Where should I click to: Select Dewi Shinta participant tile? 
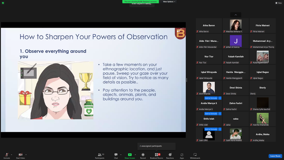[236, 88]
